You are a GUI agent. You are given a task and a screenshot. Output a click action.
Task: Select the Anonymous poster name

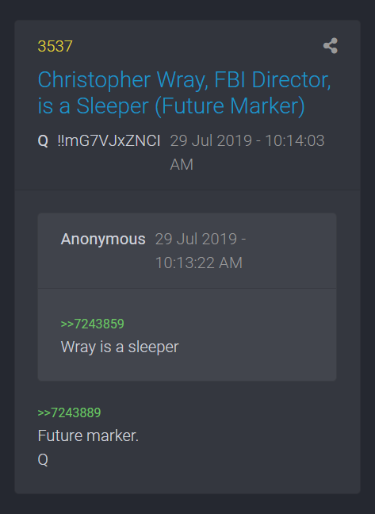tap(103, 239)
